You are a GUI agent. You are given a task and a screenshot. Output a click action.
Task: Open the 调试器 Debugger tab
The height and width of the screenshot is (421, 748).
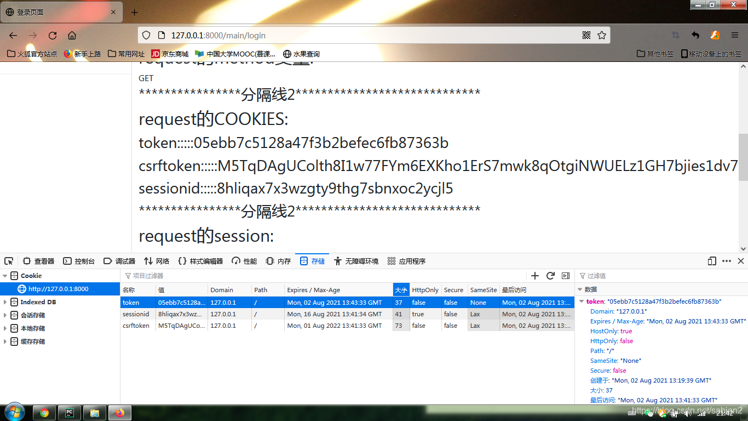pos(119,261)
